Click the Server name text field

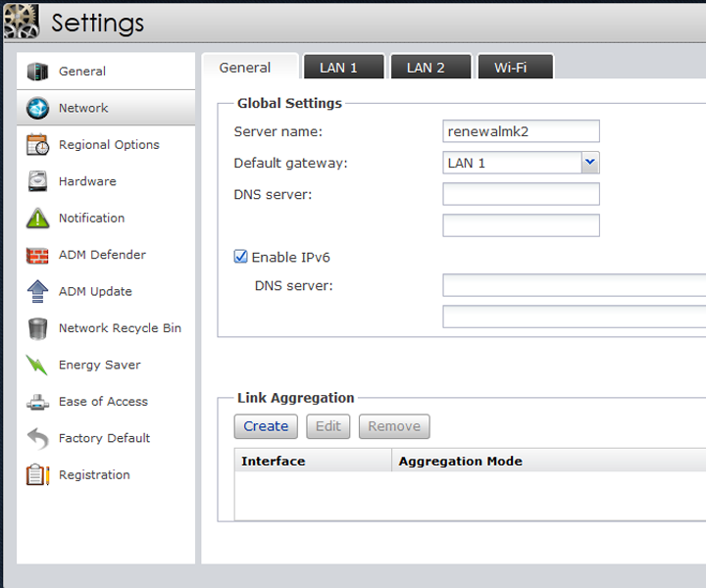[521, 131]
